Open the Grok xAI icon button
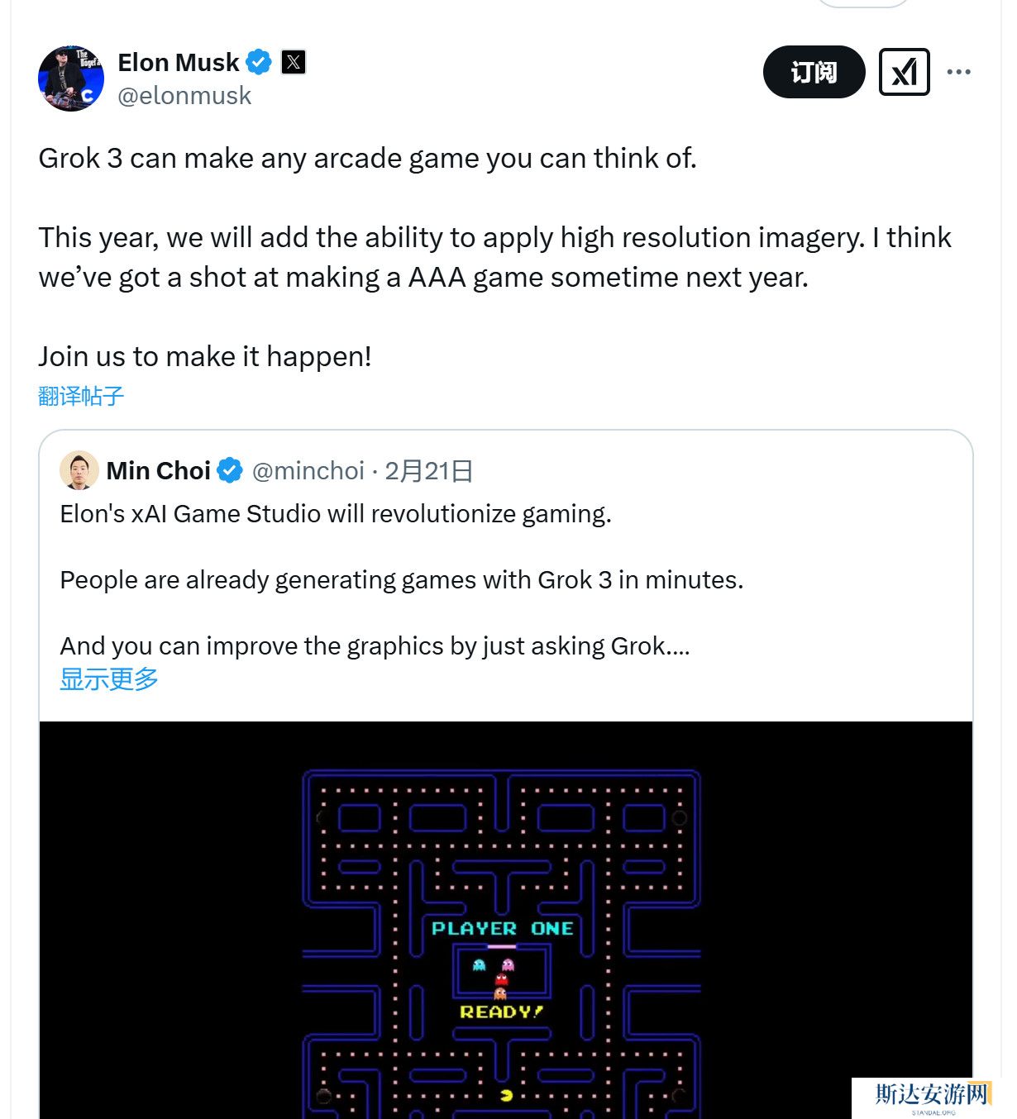Screen dimensions: 1017x1119 point(904,72)
